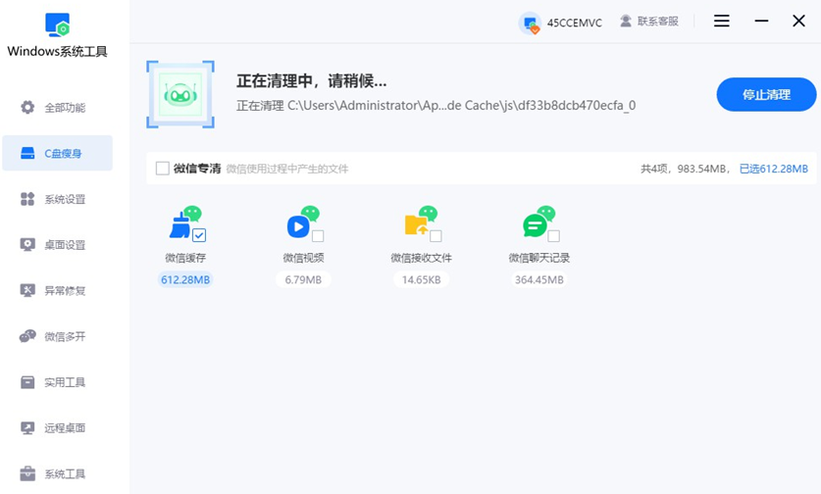Click the 停止清理 button
Screen dimensions: 821x494
766,95
